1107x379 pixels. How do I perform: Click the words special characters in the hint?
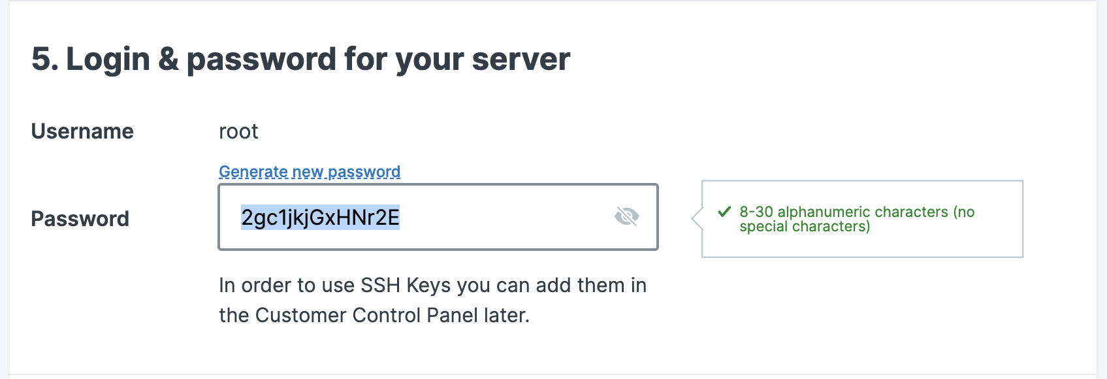(802, 227)
